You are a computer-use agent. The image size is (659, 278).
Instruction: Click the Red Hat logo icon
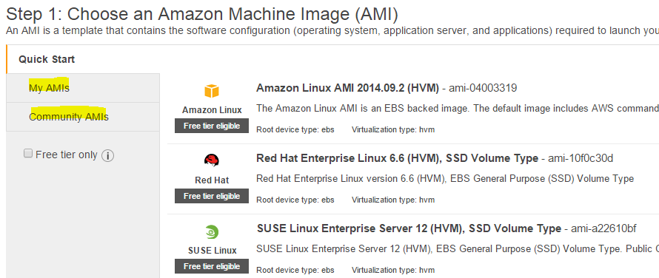212,160
